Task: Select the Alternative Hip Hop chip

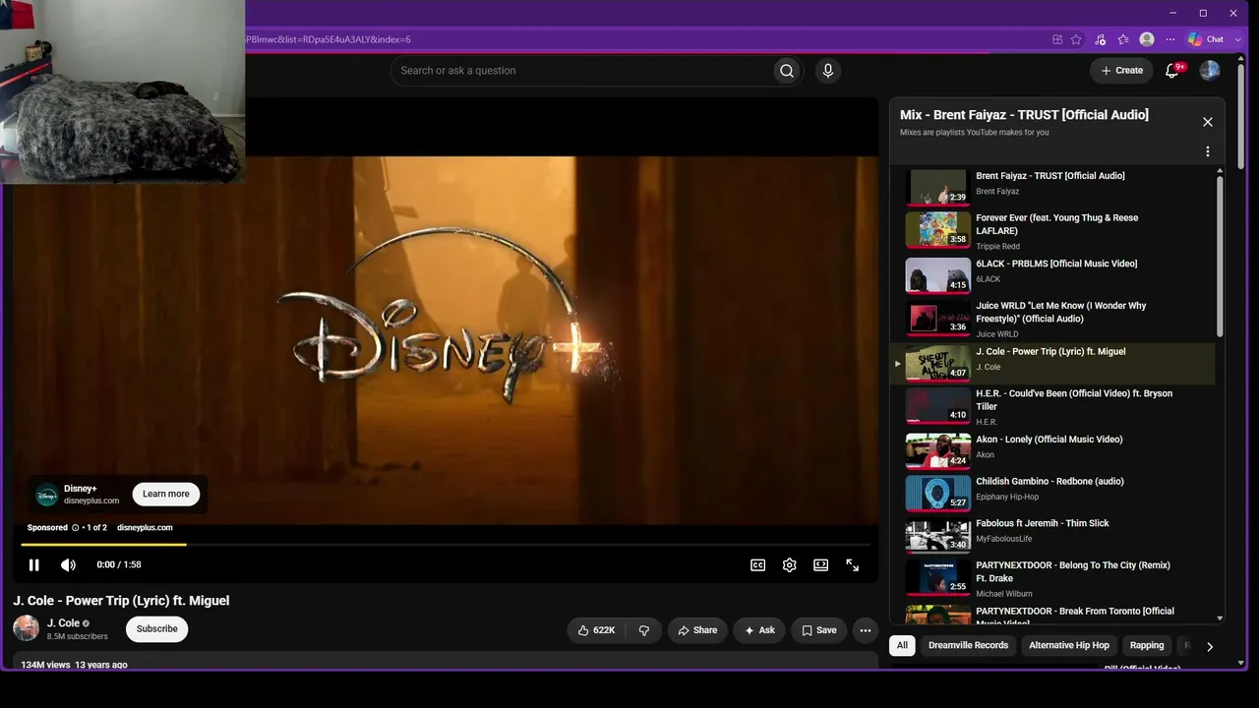Action: [x=1069, y=646]
